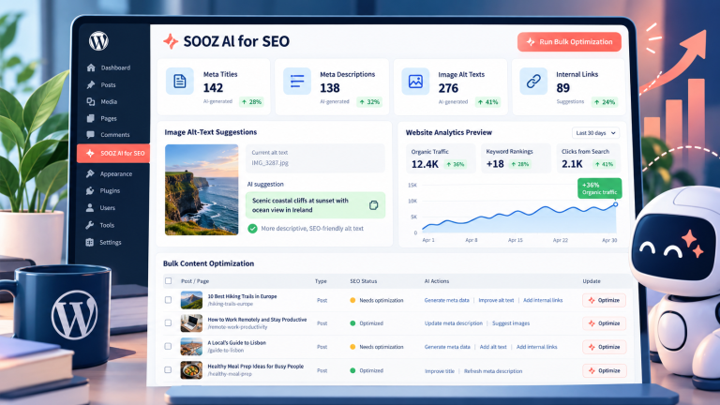Viewport: 720px width, 405px height.
Task: Click the Appearance brush icon
Action: (x=90, y=173)
